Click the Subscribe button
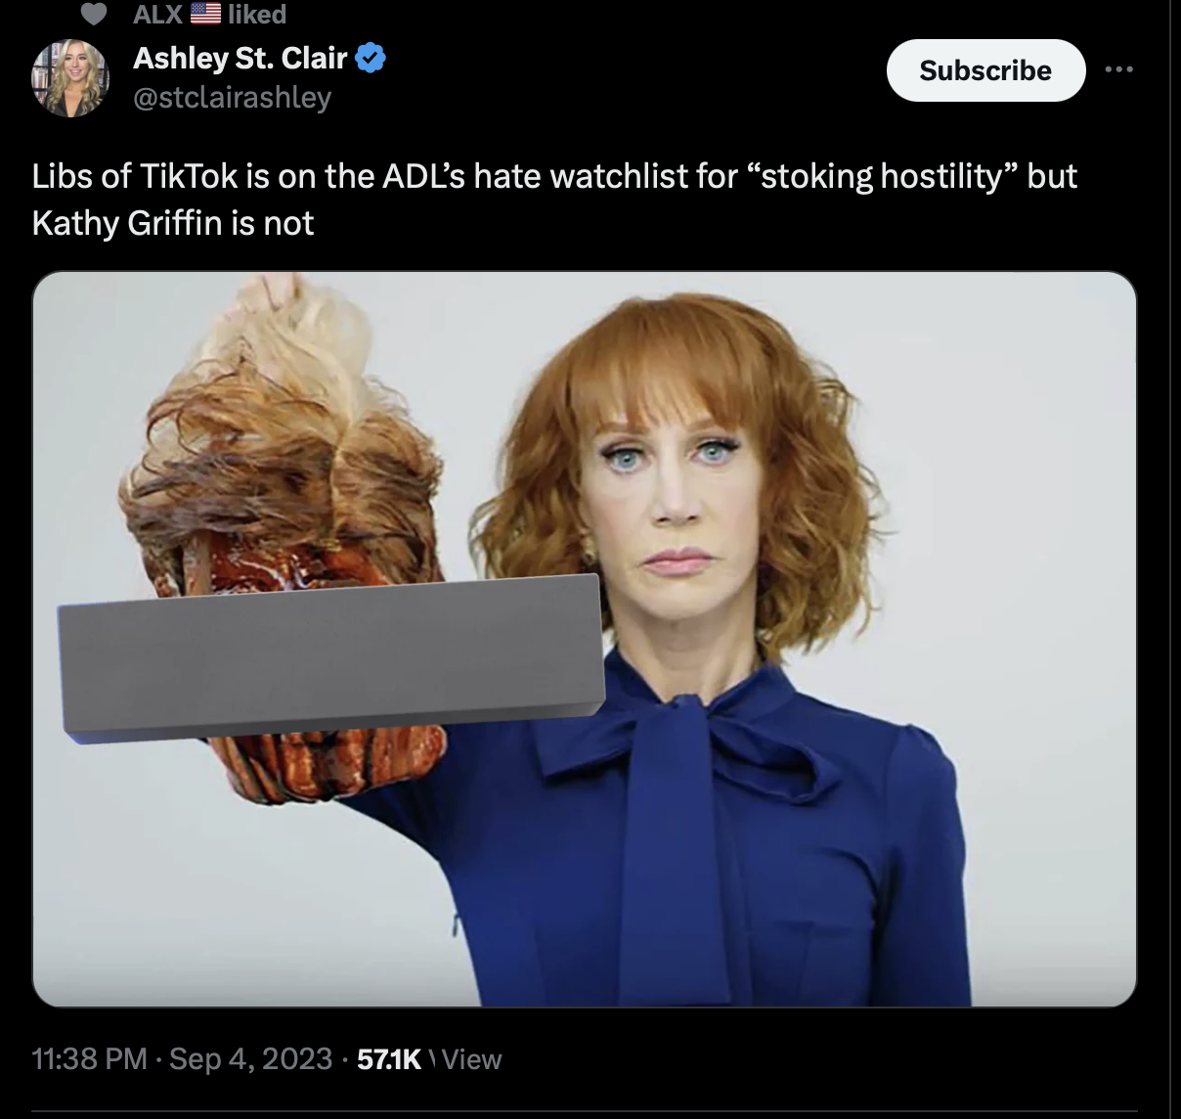This screenshot has width=1181, height=1119. tap(985, 70)
